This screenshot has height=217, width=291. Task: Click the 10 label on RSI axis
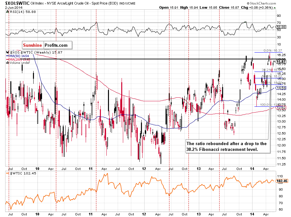point(279,44)
